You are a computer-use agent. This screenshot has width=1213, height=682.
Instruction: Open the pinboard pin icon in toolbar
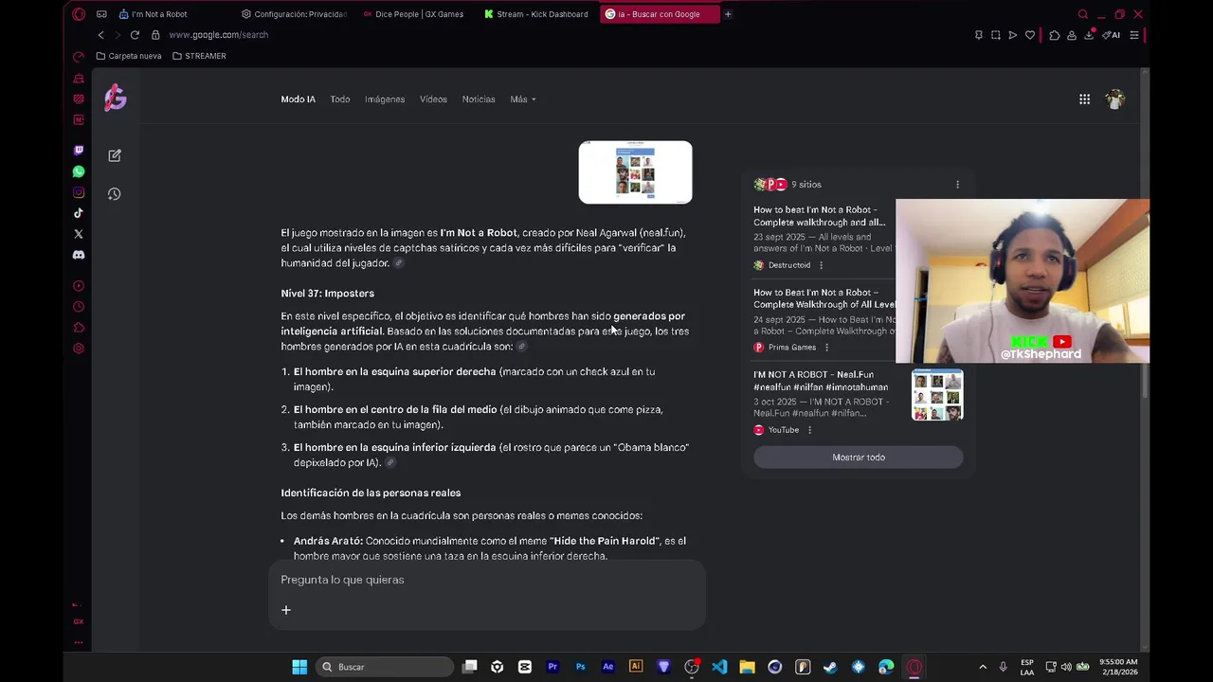point(979,35)
